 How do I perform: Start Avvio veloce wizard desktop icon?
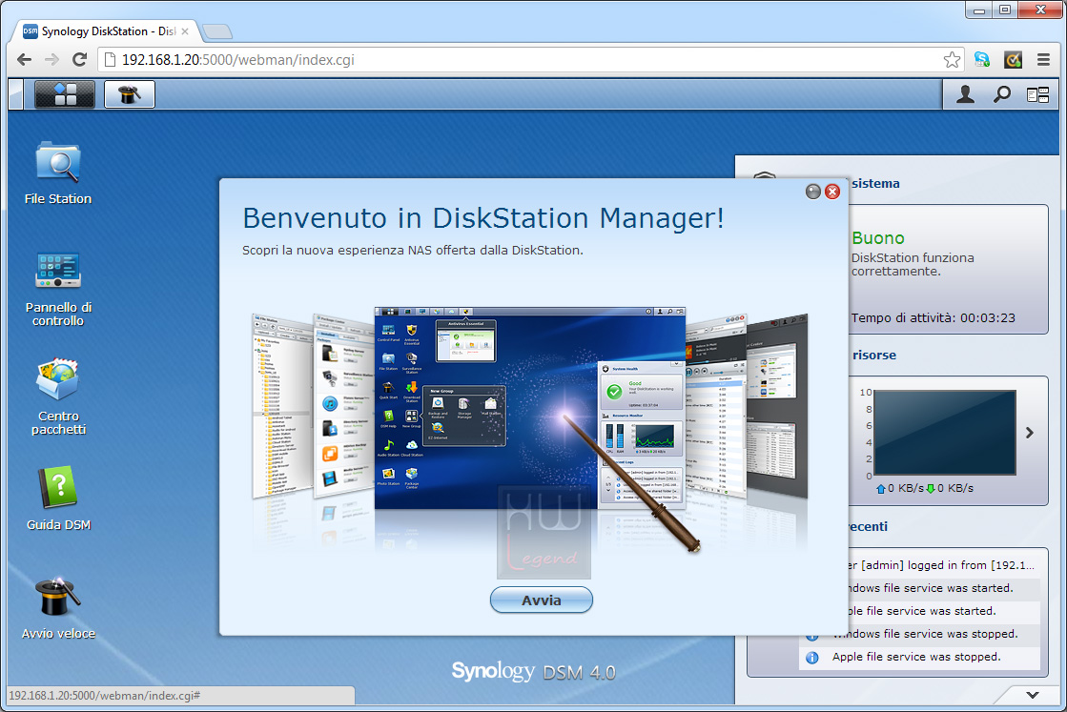pyautogui.click(x=58, y=608)
